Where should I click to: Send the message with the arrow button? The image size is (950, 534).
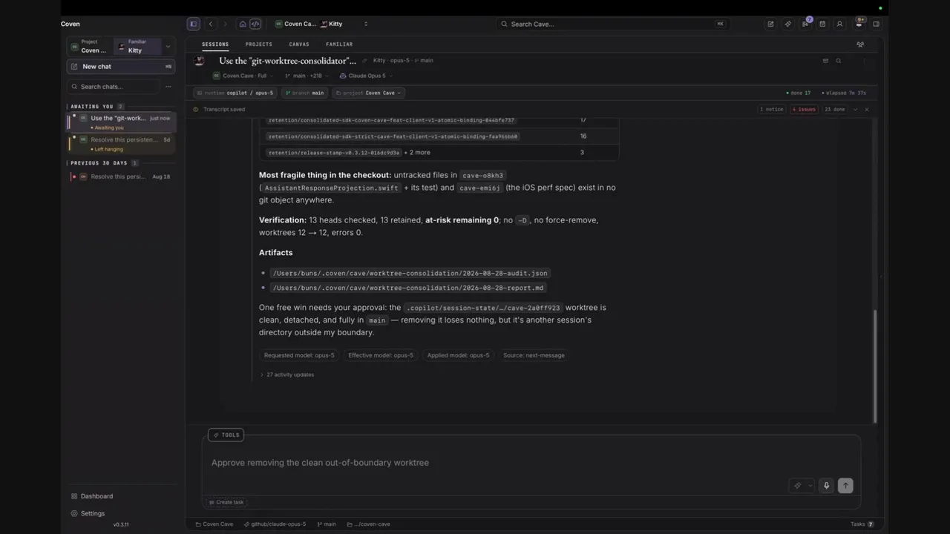(x=845, y=486)
